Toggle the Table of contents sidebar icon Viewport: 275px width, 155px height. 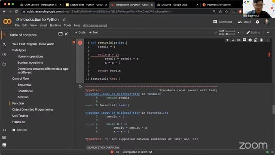[4, 35]
